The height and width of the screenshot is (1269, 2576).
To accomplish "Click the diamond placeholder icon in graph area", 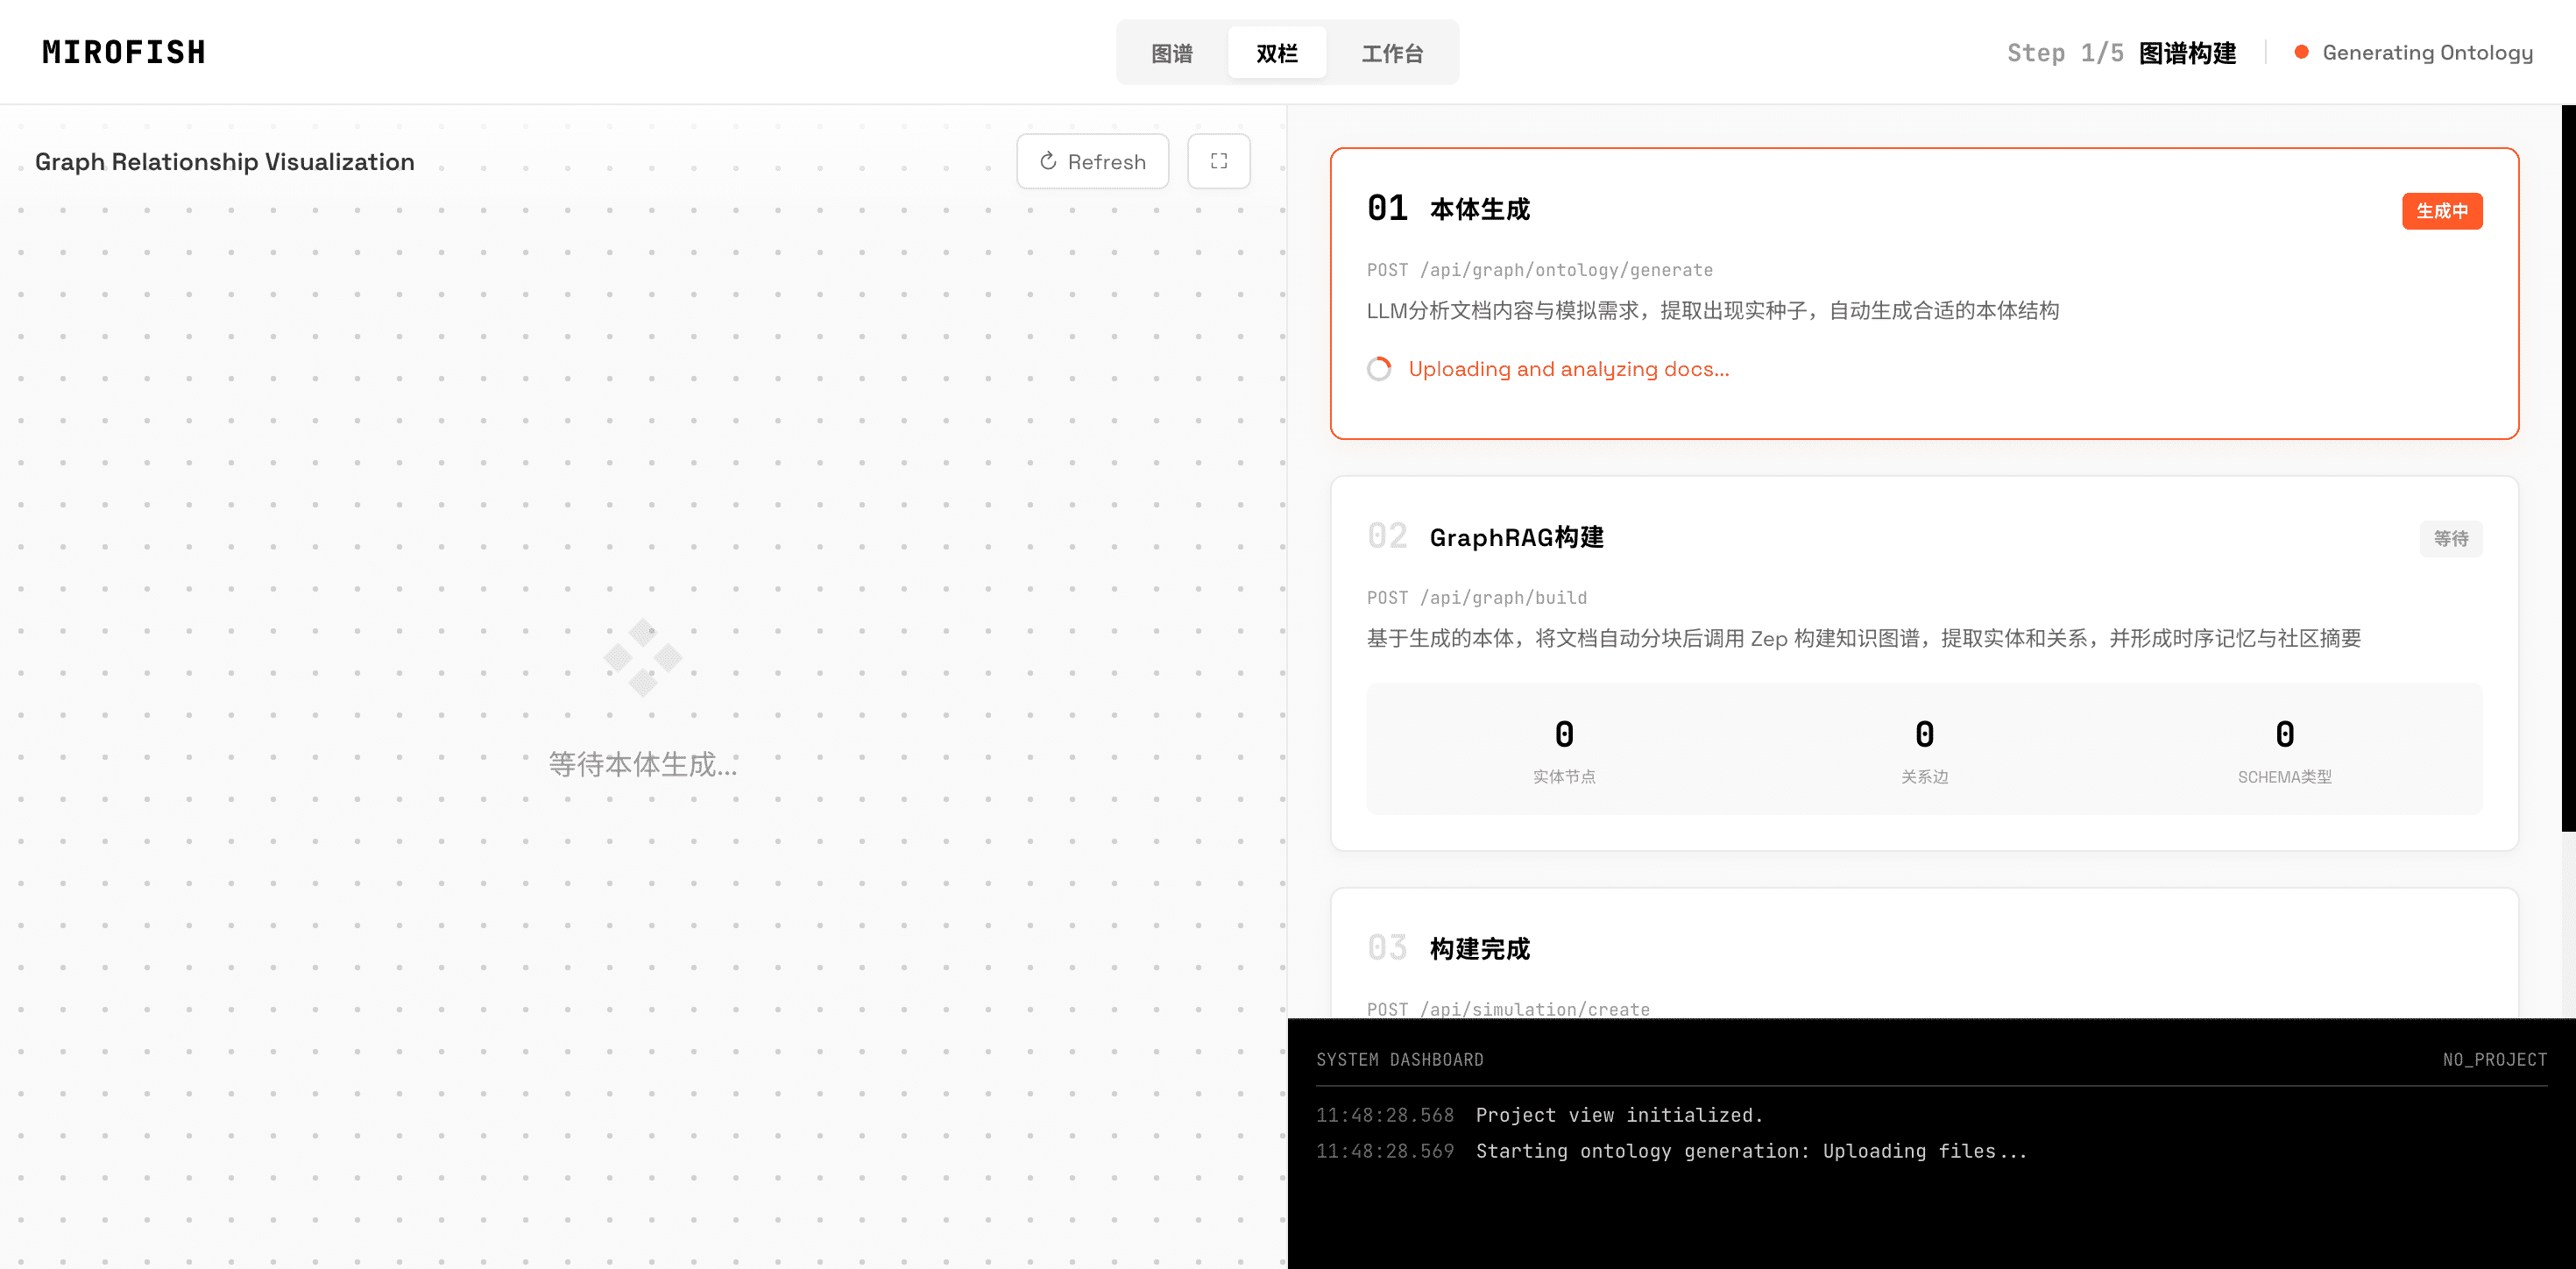I will (643, 657).
